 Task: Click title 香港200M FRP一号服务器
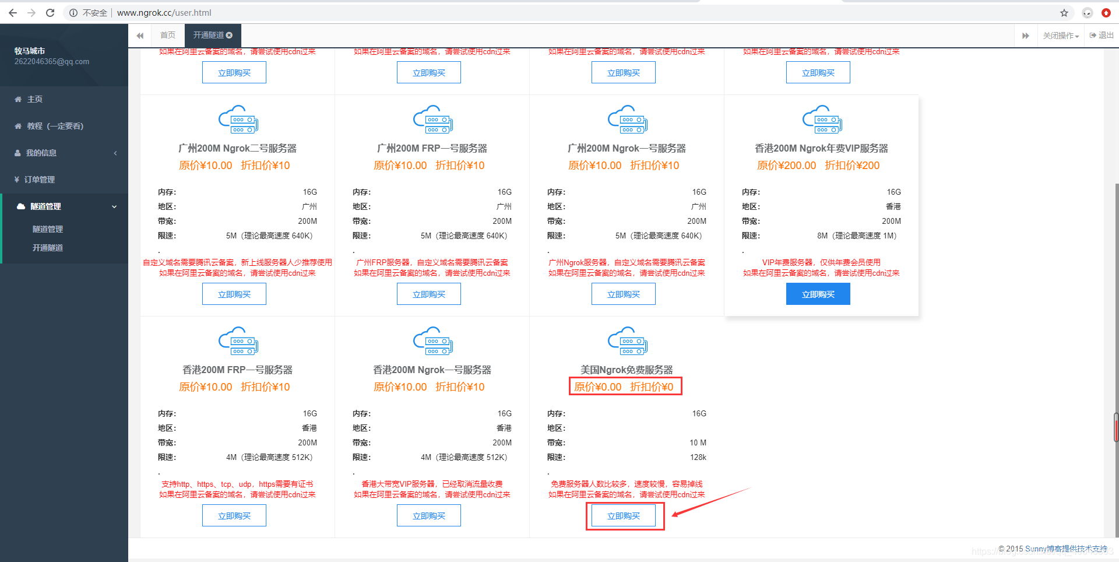(x=238, y=370)
